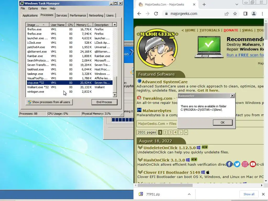The image size is (268, 201).
Task: Click the 7TP51.zip download file icon
Action: pyautogui.click(x=141, y=194)
